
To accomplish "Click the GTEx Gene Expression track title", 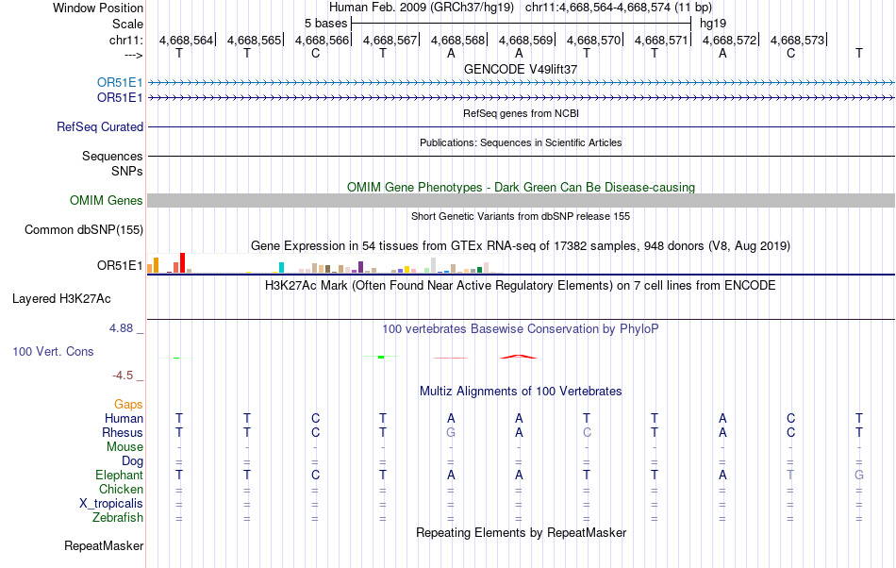I will (521, 246).
